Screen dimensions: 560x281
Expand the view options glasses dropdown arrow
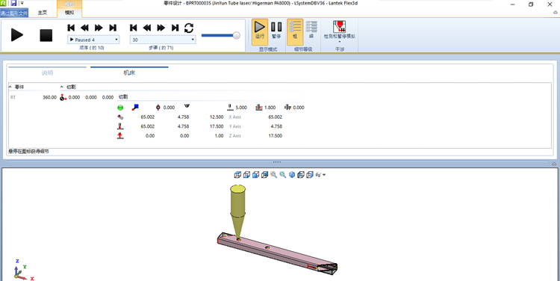tap(324, 175)
